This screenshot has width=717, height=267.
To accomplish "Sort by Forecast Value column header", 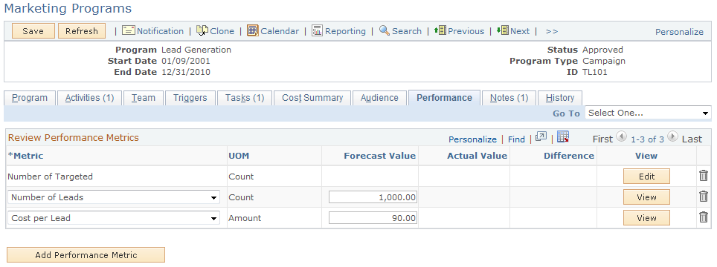I will pos(379,155).
